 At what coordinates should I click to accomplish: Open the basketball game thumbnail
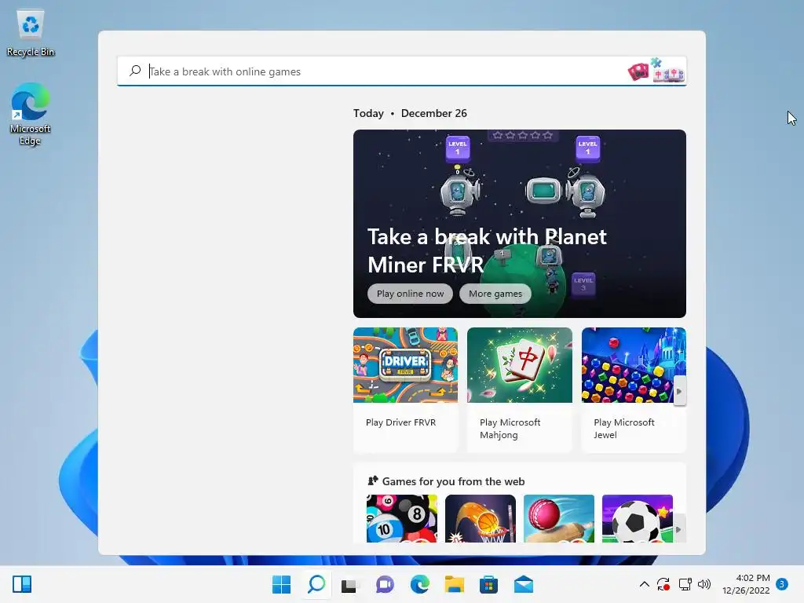coord(481,518)
